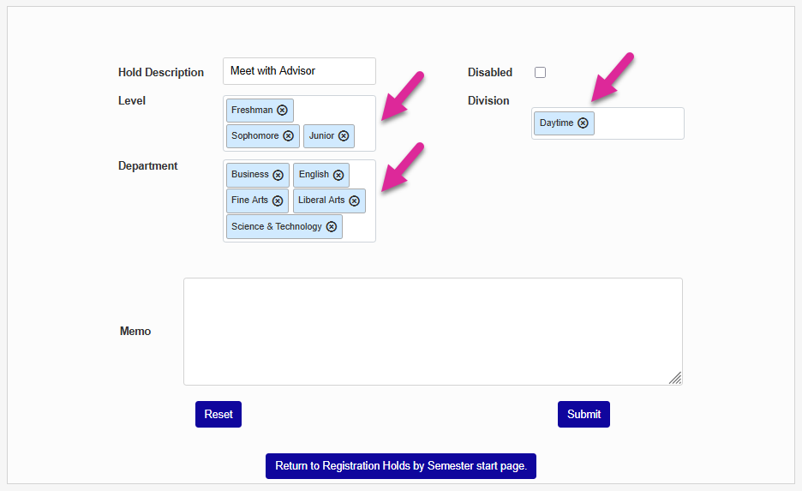
Task: Click into the Hold Description field
Action: pos(299,71)
